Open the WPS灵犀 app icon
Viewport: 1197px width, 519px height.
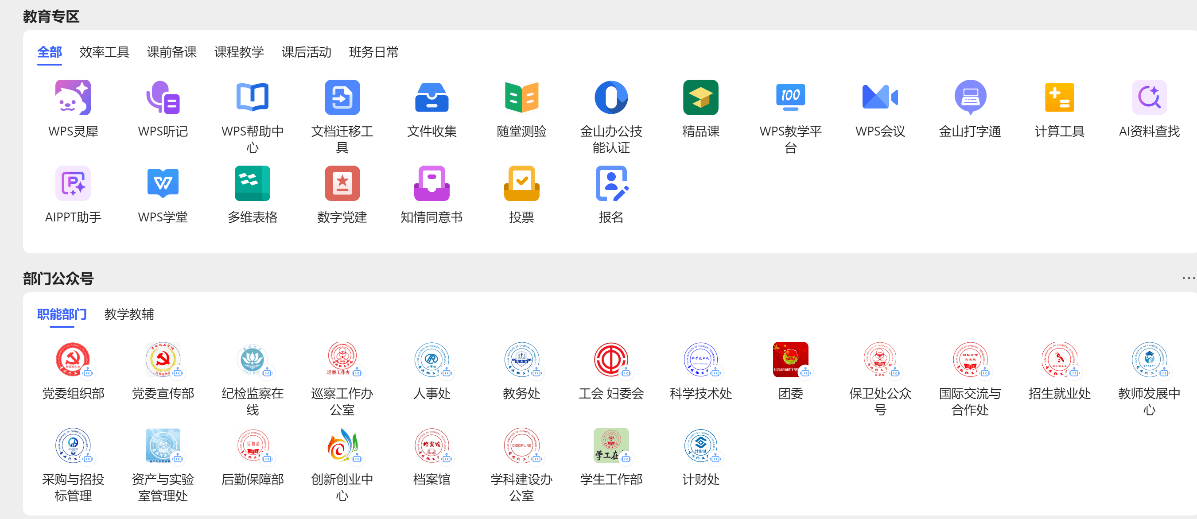(x=73, y=97)
